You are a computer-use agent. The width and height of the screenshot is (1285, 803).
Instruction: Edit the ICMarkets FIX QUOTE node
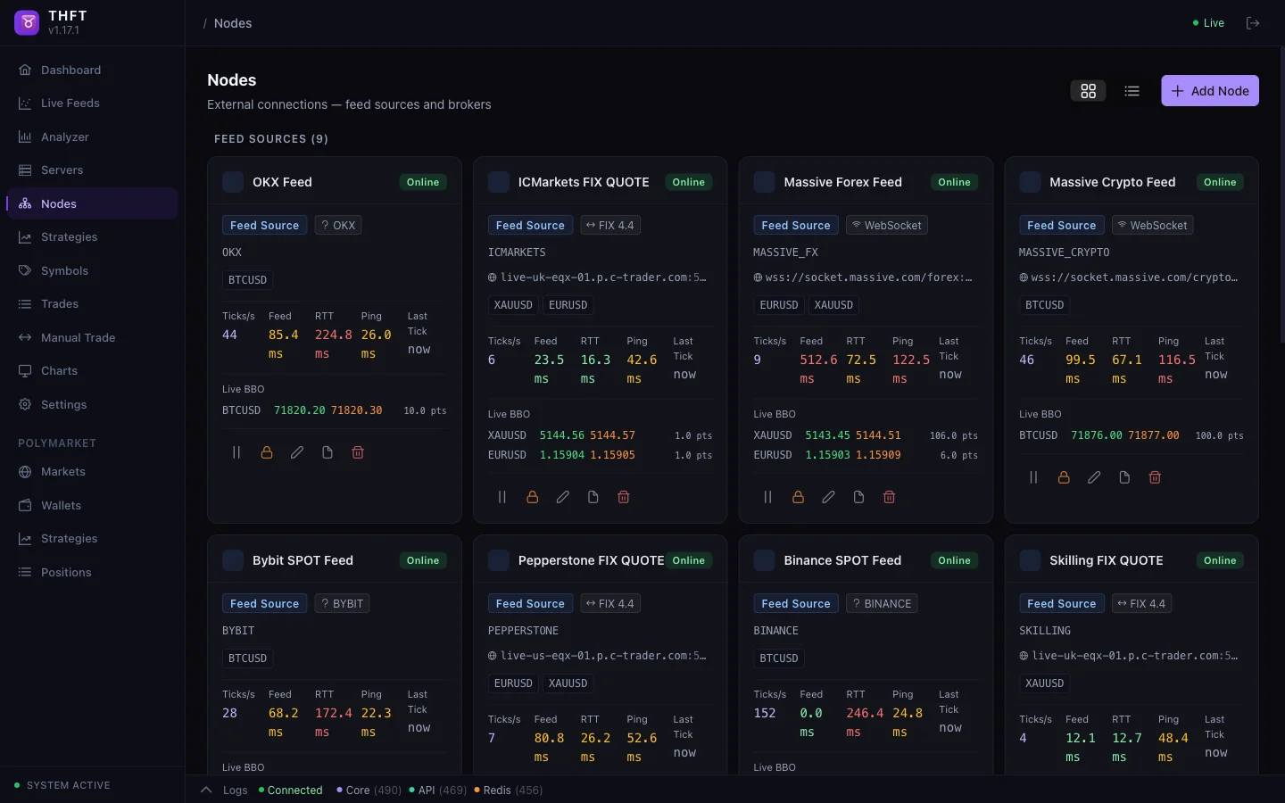[563, 497]
